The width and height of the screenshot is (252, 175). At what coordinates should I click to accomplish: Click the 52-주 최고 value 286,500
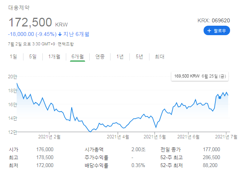click(x=212, y=157)
